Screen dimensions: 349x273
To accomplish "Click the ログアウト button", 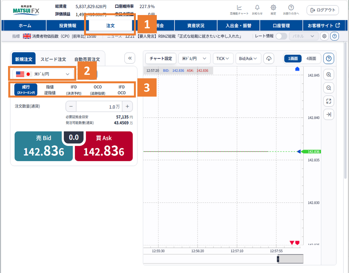I will pyautogui.click(x=323, y=10).
